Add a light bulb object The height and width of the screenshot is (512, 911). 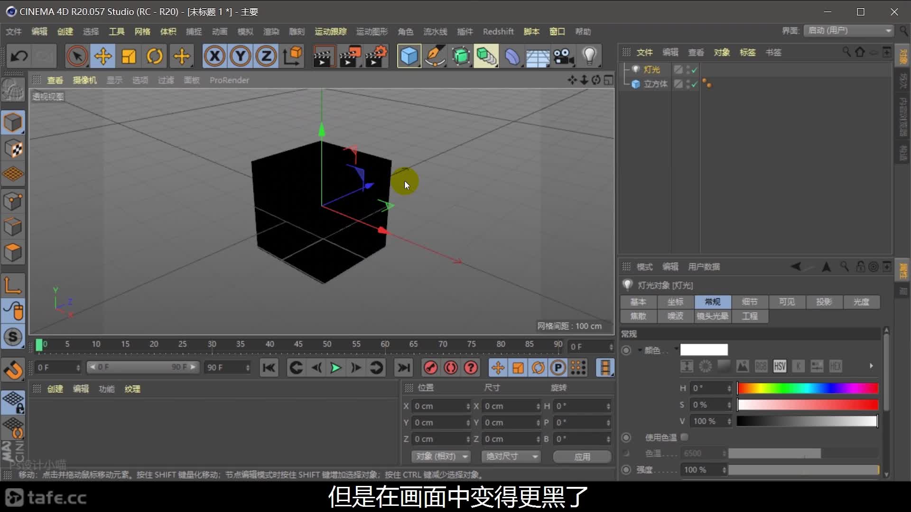pyautogui.click(x=589, y=56)
